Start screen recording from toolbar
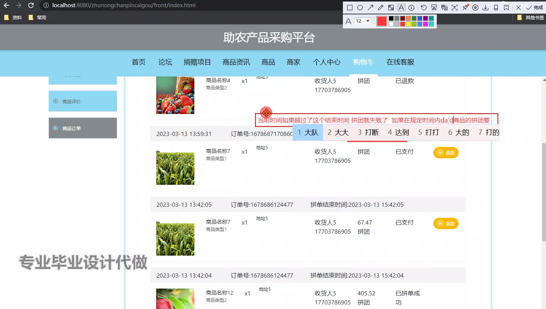This screenshot has width=546, height=309. coord(475,8)
